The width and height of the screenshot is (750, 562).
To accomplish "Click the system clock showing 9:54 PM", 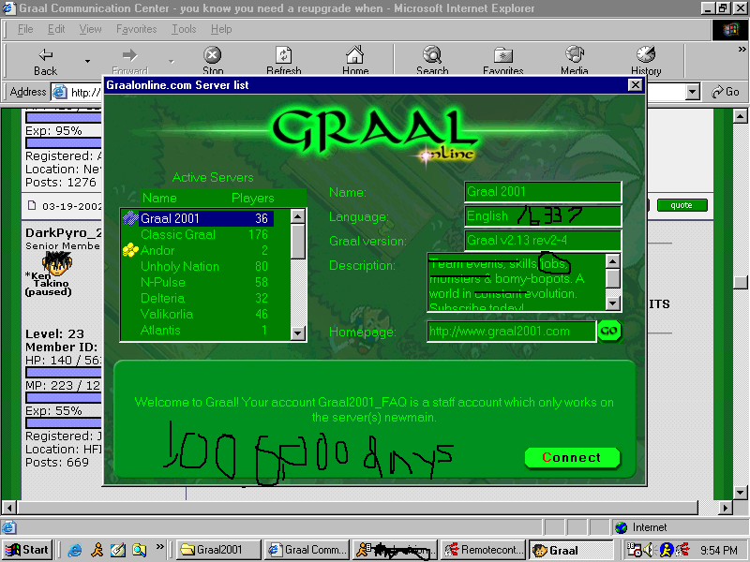I will (719, 551).
